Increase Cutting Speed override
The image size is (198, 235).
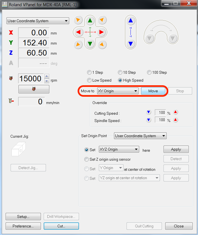click(176, 112)
